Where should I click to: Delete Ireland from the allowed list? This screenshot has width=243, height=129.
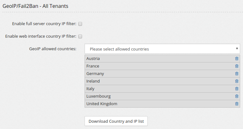click(237, 81)
